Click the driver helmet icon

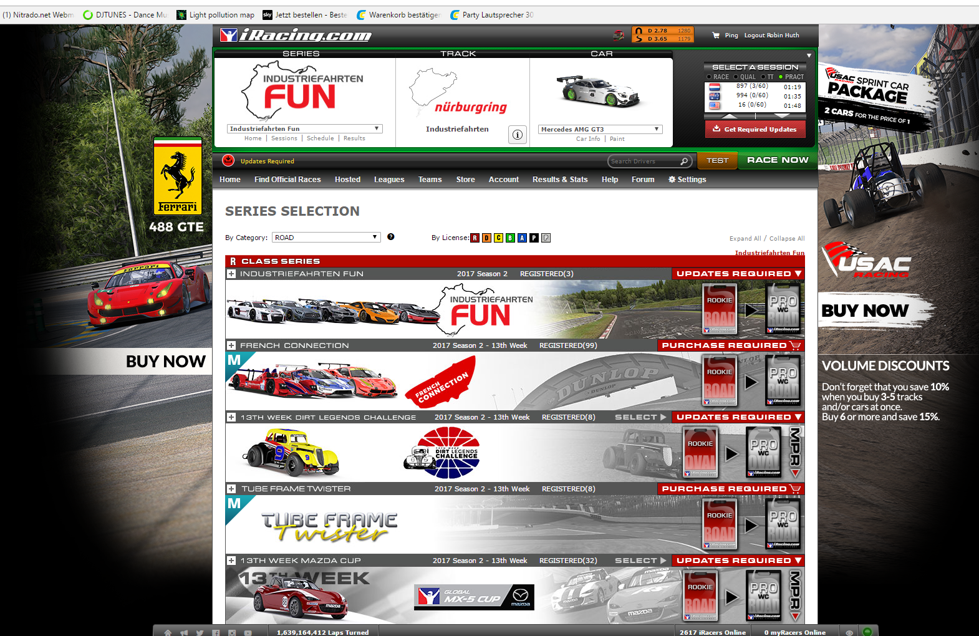point(618,35)
